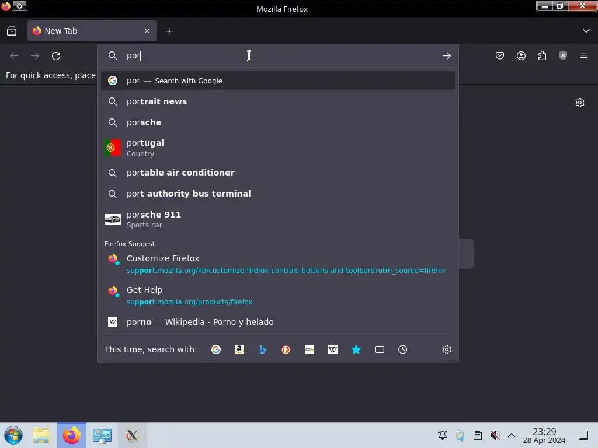
Task: Open the uBlock Origin shield icon
Action: point(563,55)
